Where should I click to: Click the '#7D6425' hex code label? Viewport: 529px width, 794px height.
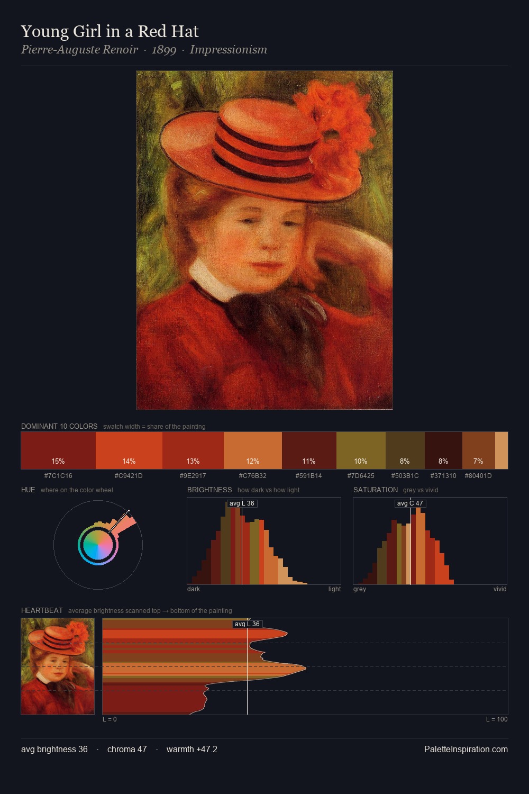coord(361,476)
